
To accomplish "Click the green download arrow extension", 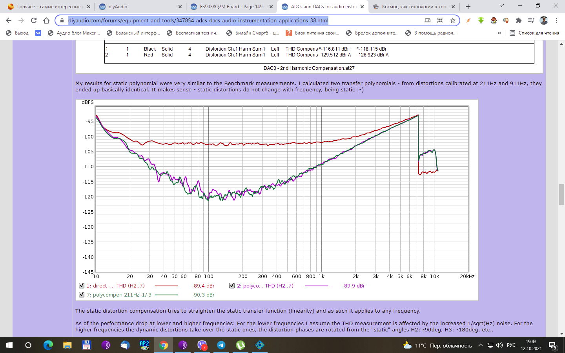I will pyautogui.click(x=481, y=20).
